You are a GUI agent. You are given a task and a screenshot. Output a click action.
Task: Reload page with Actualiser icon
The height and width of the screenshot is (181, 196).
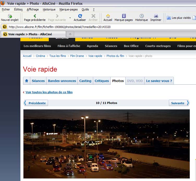[80, 16]
